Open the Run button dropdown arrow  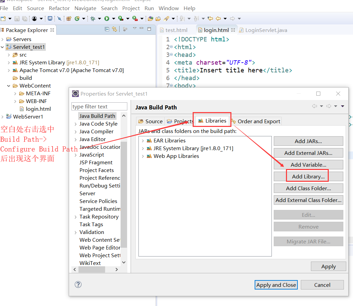point(114,19)
